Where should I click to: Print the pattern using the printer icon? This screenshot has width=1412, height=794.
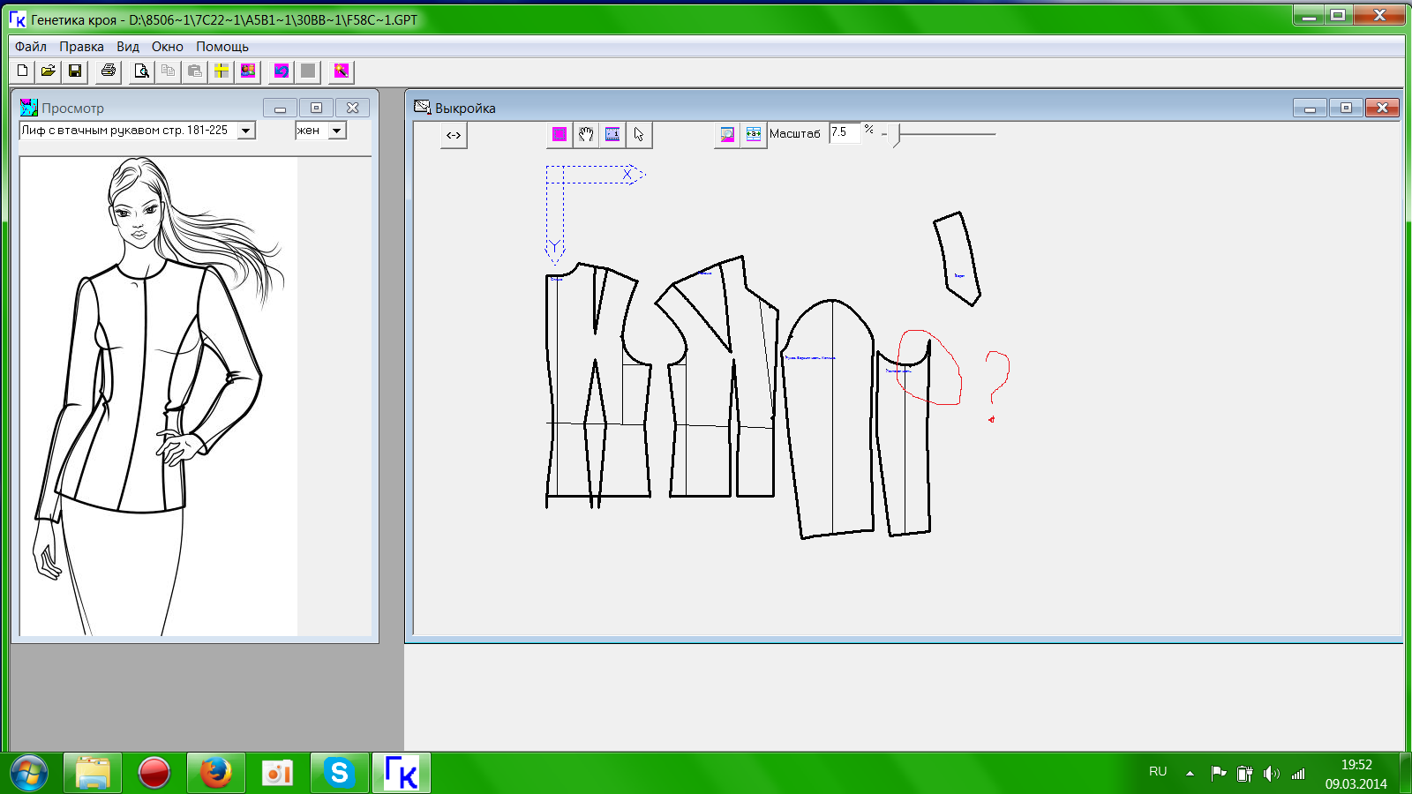pos(109,71)
